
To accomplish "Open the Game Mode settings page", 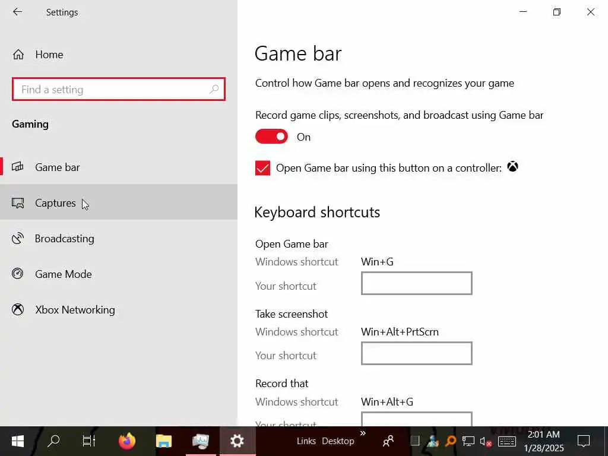I will pos(119,274).
